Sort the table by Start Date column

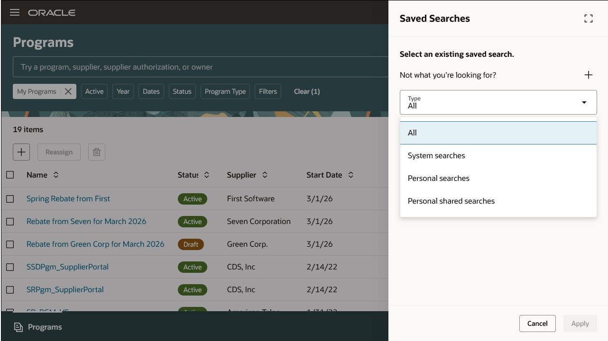point(351,175)
